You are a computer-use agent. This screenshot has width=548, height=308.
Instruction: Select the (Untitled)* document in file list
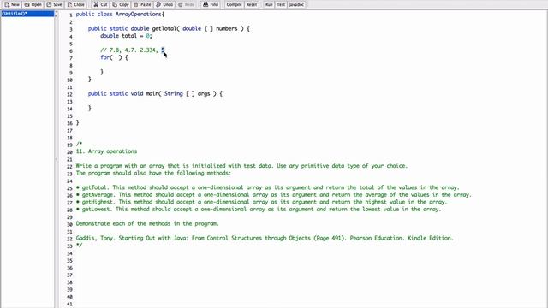(27, 14)
